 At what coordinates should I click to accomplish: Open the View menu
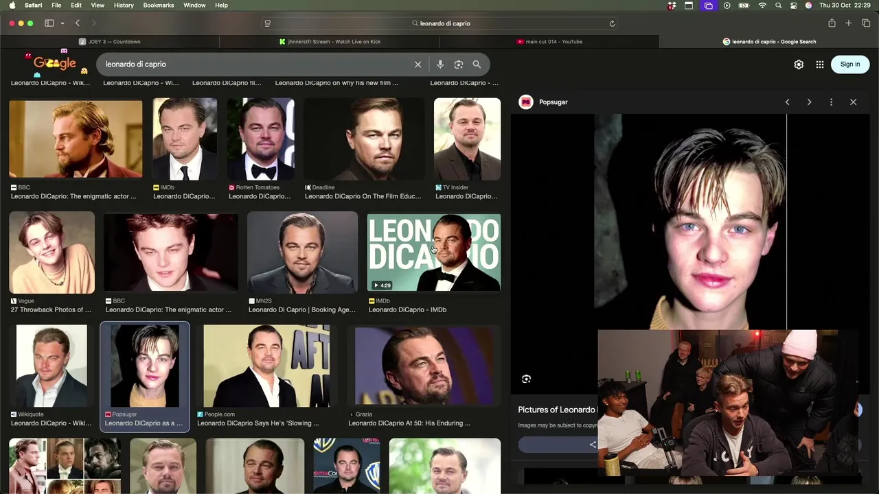(x=98, y=5)
